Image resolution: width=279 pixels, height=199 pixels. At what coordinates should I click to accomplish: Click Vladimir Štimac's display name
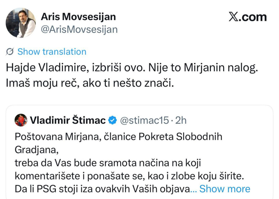[x=68, y=120]
